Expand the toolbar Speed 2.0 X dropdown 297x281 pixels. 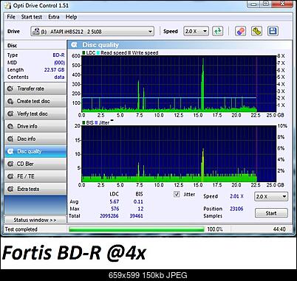pyautogui.click(x=196, y=32)
